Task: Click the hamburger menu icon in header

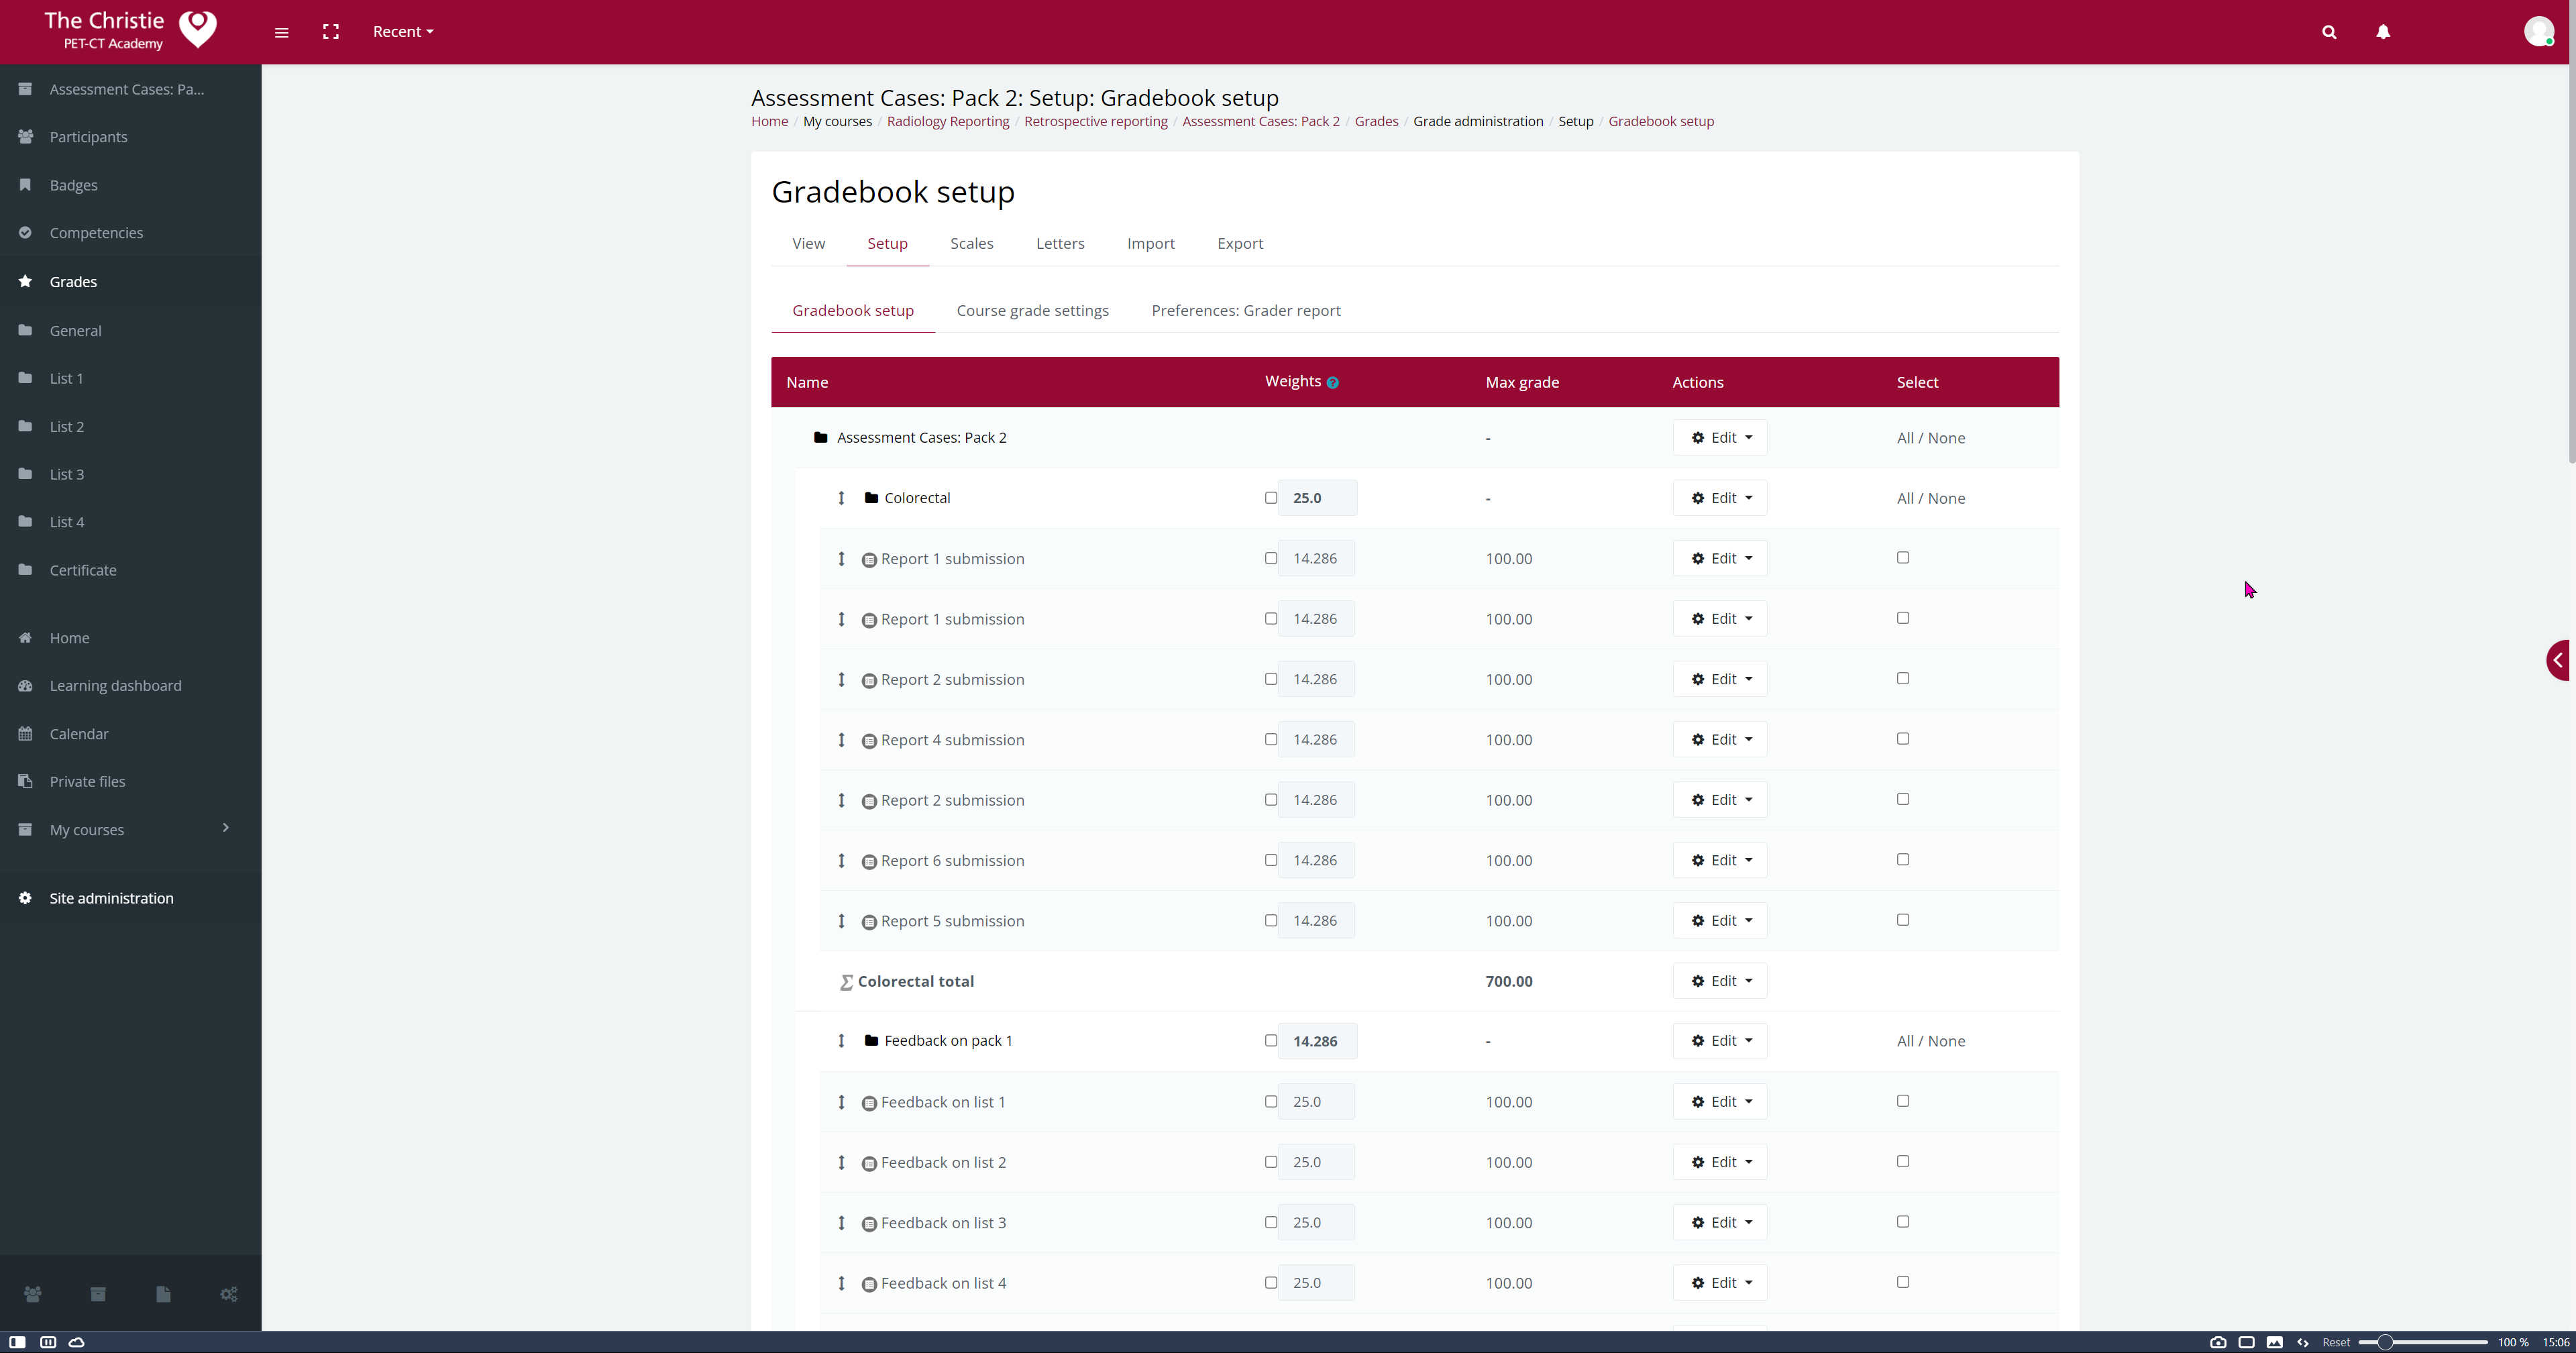Action: point(281,32)
